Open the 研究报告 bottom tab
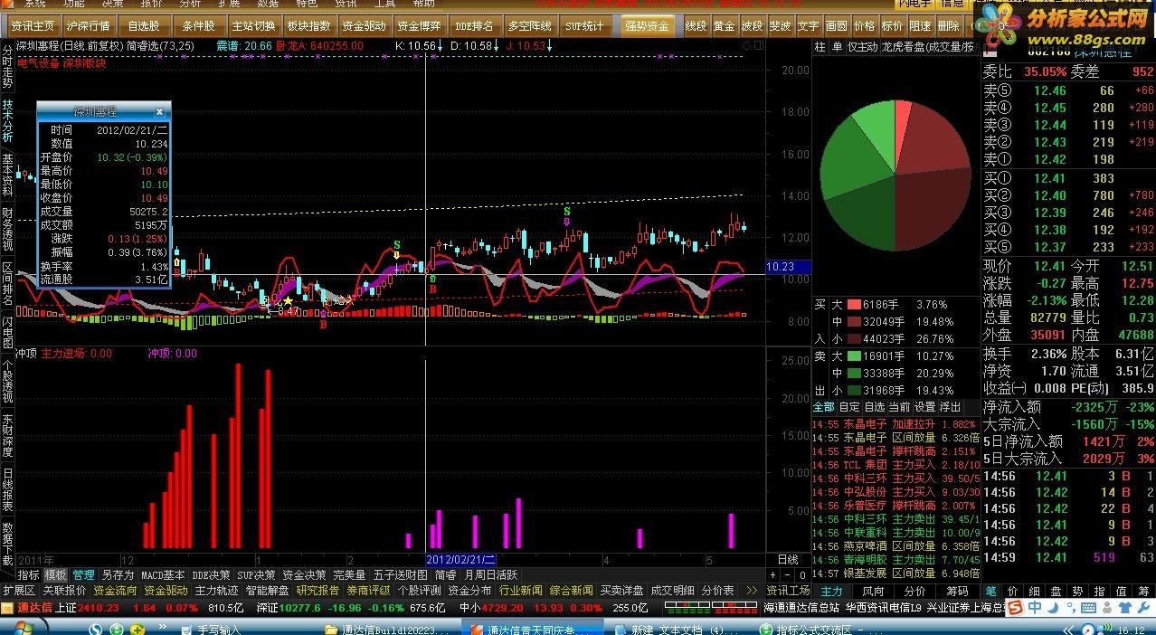Screen dimensions: 1156x635 coord(317,590)
